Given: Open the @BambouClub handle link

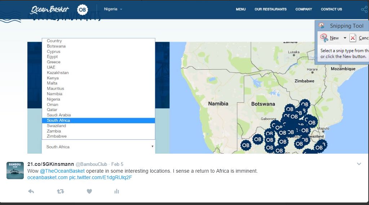Looking at the screenshot, I should pyautogui.click(x=91, y=164).
